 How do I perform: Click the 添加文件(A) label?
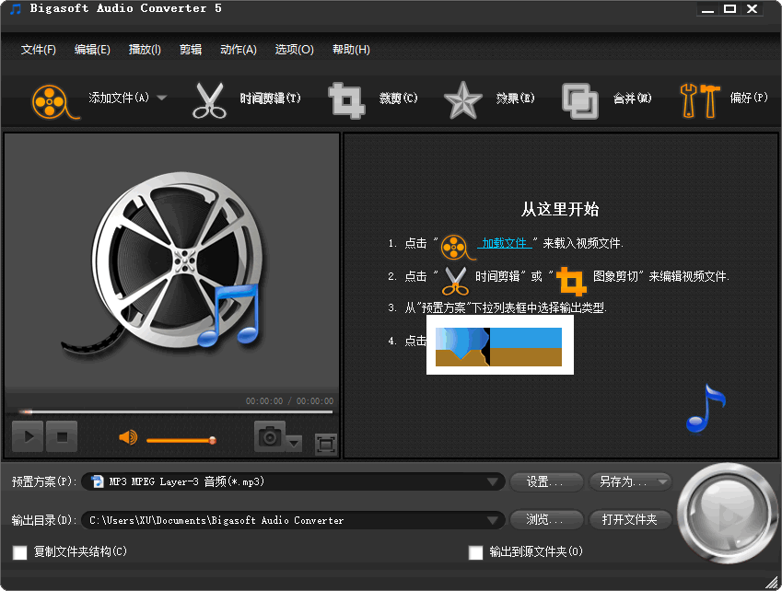pos(119,98)
